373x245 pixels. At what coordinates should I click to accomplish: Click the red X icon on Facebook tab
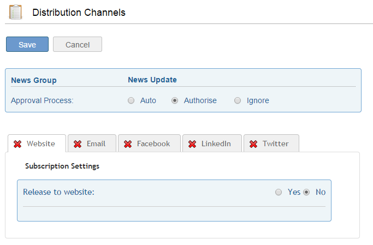point(128,144)
